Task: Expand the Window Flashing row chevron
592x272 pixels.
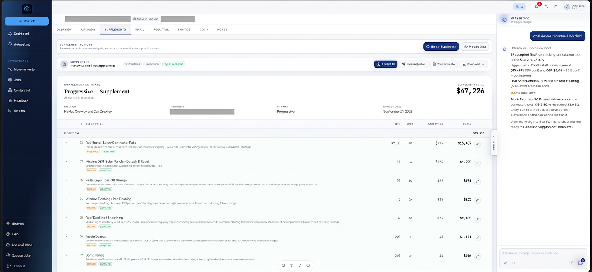Action: [x=66, y=199]
